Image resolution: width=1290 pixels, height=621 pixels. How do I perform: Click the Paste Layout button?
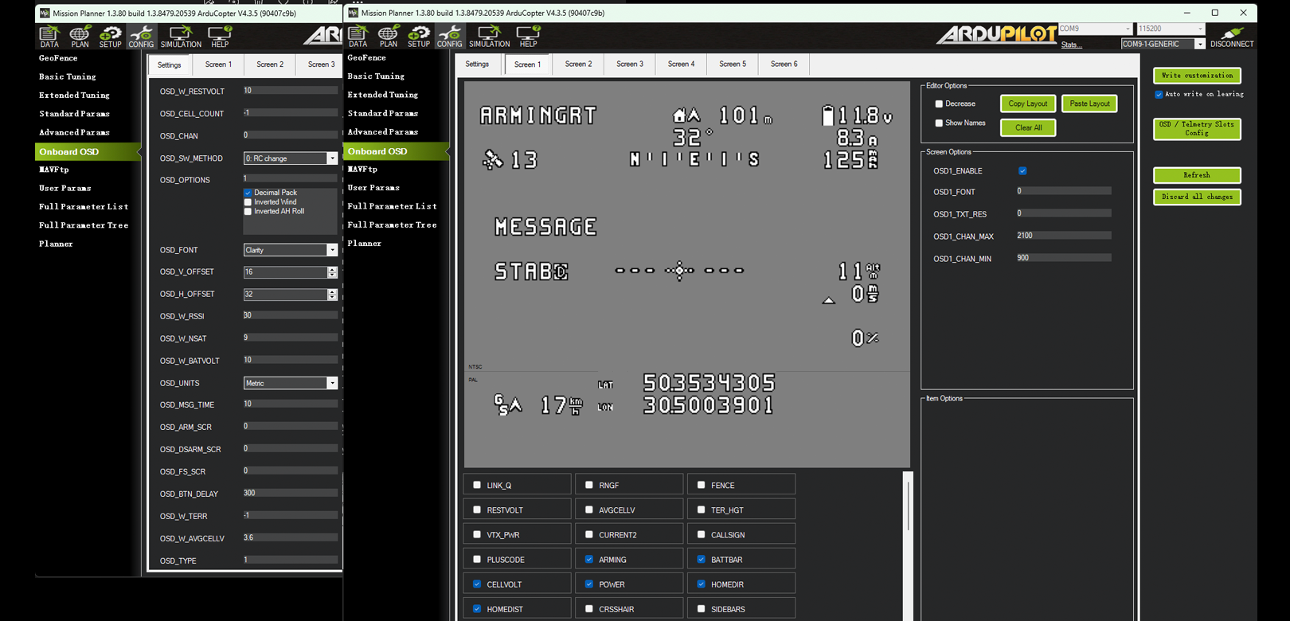[1089, 103]
